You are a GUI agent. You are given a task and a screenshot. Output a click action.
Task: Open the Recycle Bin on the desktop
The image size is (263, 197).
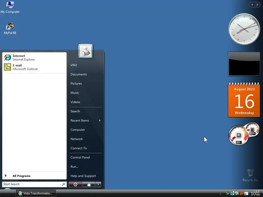(250, 175)
